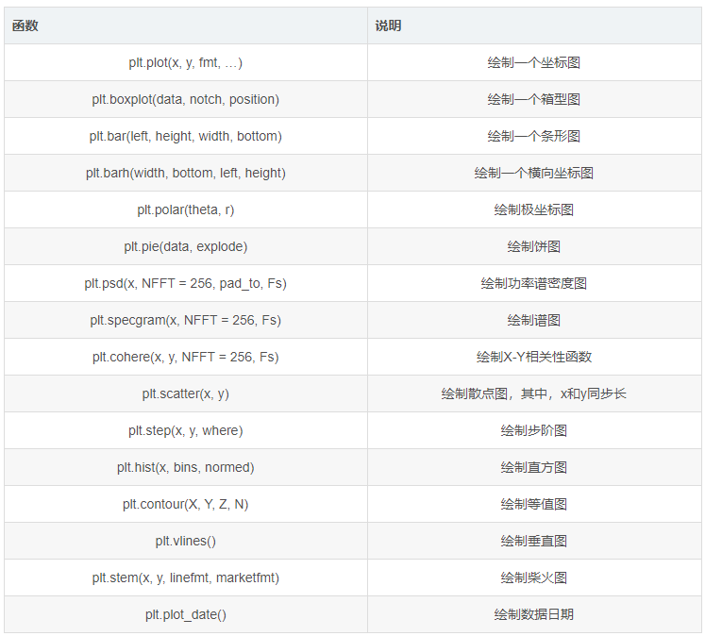Click the 绘制一个箱型图 description
The width and height of the screenshot is (722, 636).
pyautogui.click(x=533, y=99)
